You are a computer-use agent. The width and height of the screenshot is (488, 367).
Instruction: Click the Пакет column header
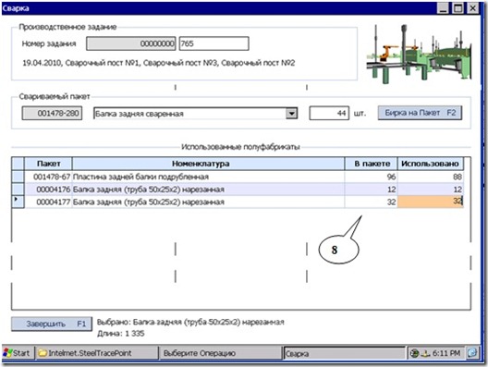(48, 164)
